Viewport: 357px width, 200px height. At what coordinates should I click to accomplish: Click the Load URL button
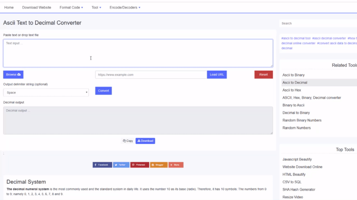point(217,75)
